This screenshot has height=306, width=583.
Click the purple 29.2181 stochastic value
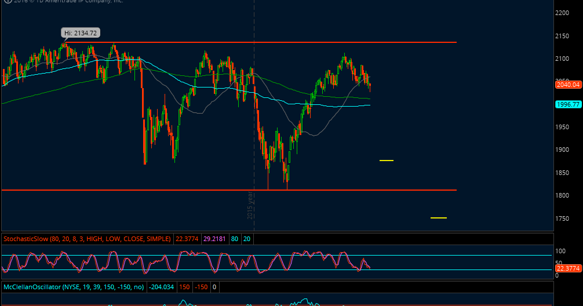214,239
